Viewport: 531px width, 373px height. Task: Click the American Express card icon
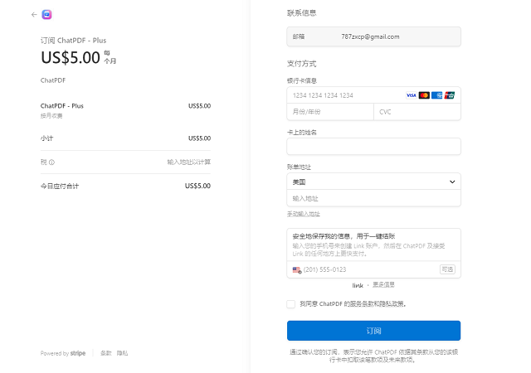[437, 95]
